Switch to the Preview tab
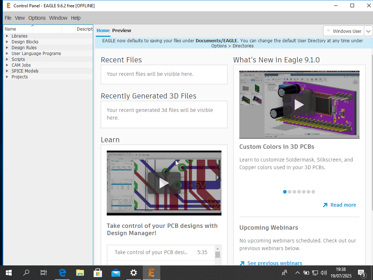 point(122,31)
